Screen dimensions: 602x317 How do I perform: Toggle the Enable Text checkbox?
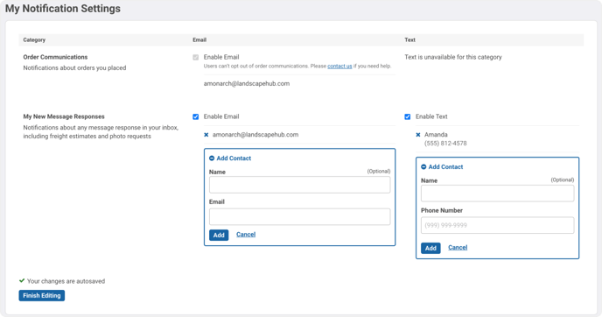(408, 116)
